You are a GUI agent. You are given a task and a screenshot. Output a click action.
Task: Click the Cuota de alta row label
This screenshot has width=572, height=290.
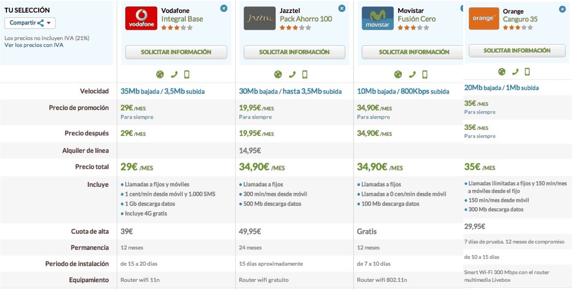click(90, 231)
